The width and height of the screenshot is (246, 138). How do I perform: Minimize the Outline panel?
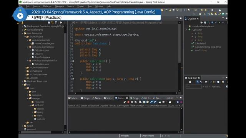pos(223,18)
